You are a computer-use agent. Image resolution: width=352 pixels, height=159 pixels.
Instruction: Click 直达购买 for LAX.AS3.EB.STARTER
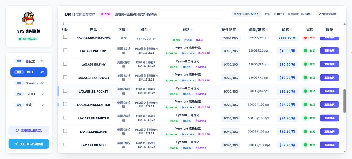point(329,118)
